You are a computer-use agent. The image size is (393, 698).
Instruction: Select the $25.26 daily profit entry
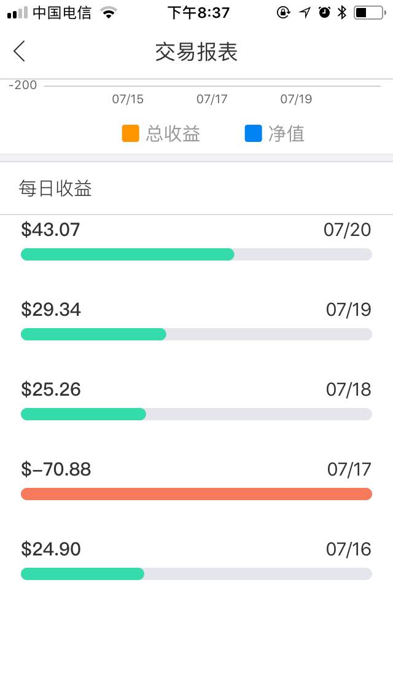coord(51,390)
